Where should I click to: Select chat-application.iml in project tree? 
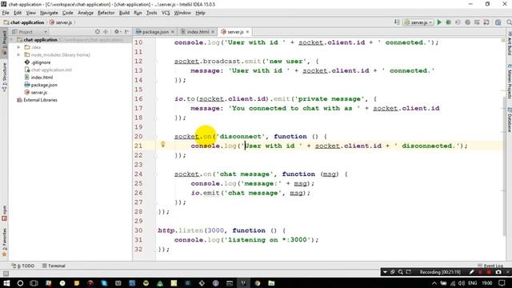point(48,70)
